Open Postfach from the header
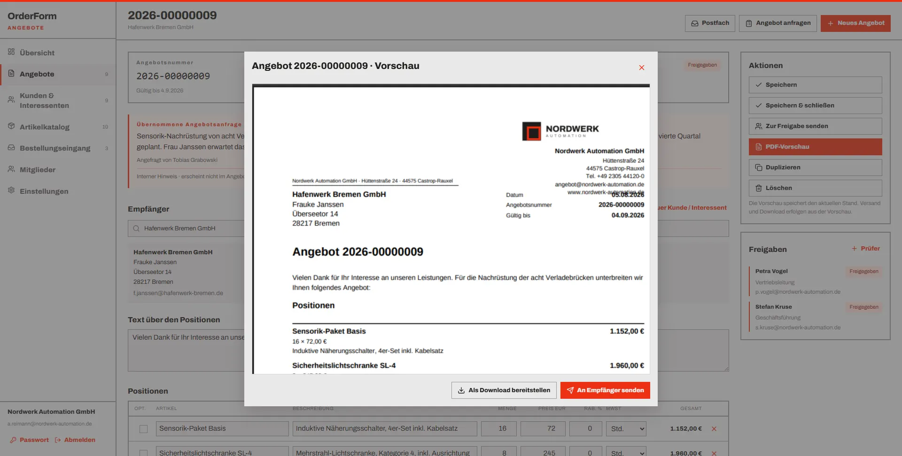902x456 pixels. coord(710,23)
